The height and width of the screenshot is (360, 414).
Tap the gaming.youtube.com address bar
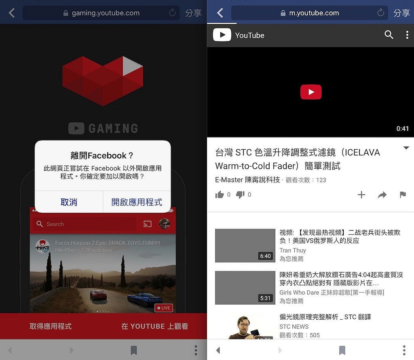click(x=101, y=13)
